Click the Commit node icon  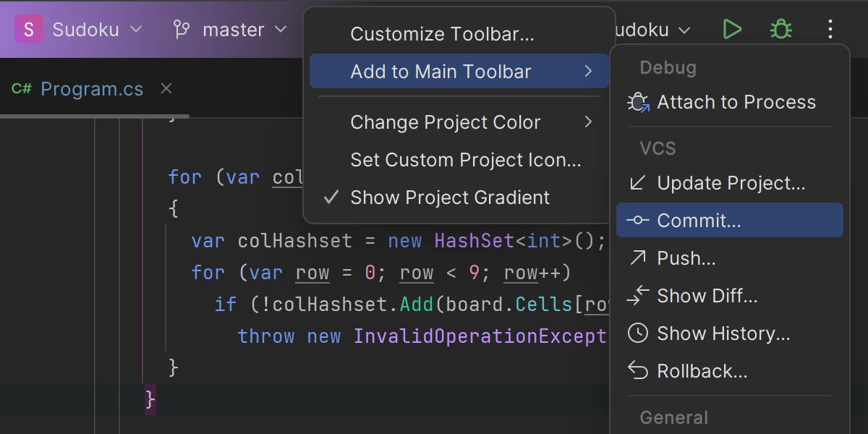click(637, 221)
